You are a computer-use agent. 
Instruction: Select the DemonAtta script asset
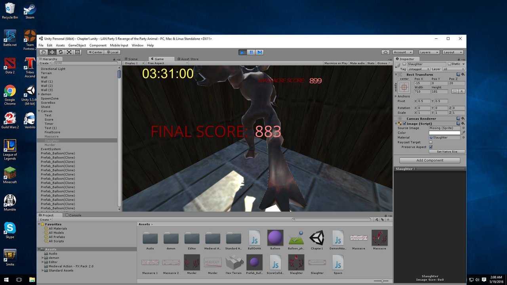[x=337, y=240]
